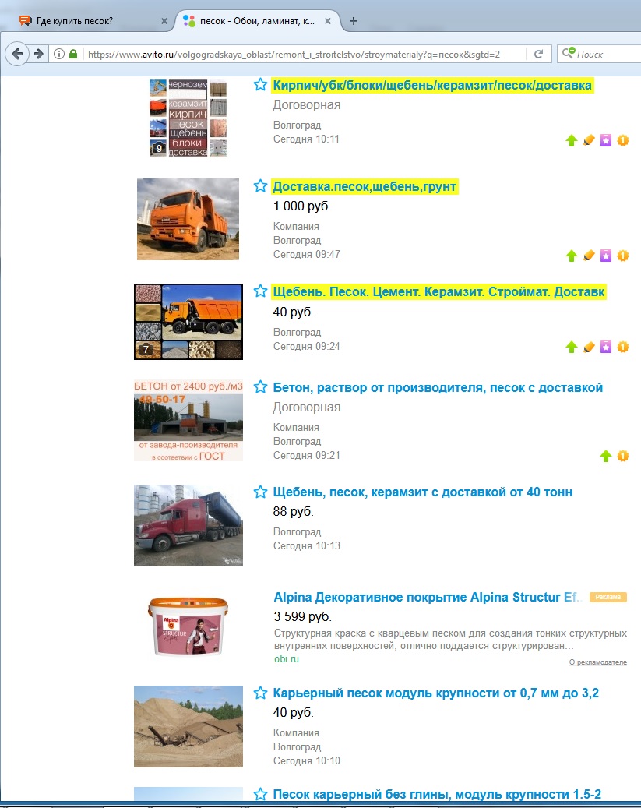Click the browser forward arrow button

tap(39, 54)
